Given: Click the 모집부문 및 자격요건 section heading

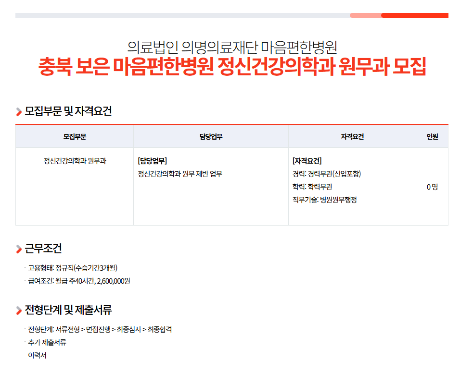Looking at the screenshot, I should (x=68, y=111).
